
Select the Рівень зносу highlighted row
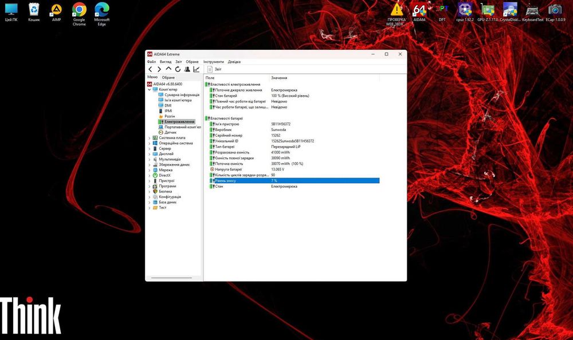(295, 181)
